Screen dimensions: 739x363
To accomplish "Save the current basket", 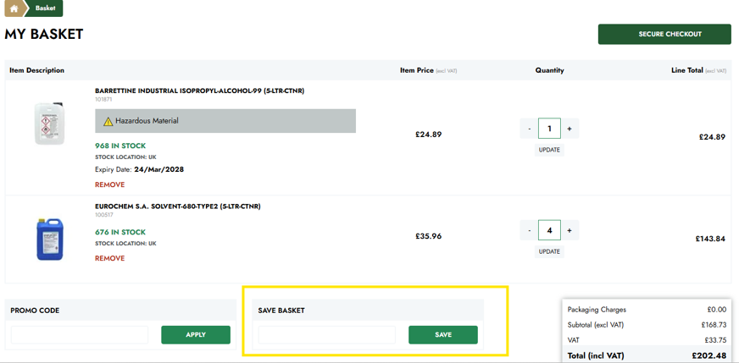I will tap(443, 335).
